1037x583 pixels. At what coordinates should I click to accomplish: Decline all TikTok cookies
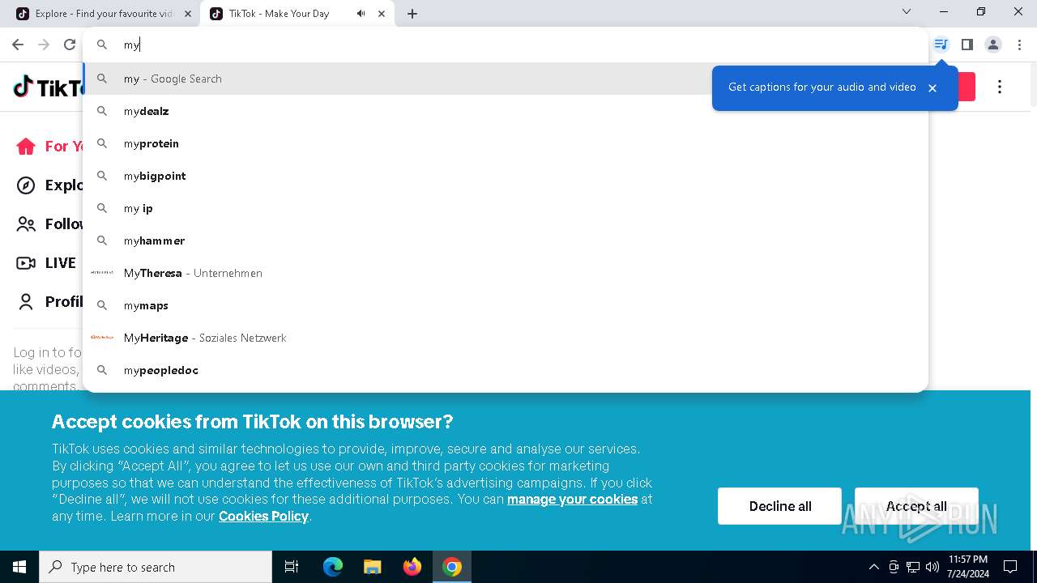click(x=779, y=506)
